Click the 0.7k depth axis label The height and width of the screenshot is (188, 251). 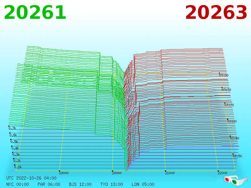(x=12, y=128)
